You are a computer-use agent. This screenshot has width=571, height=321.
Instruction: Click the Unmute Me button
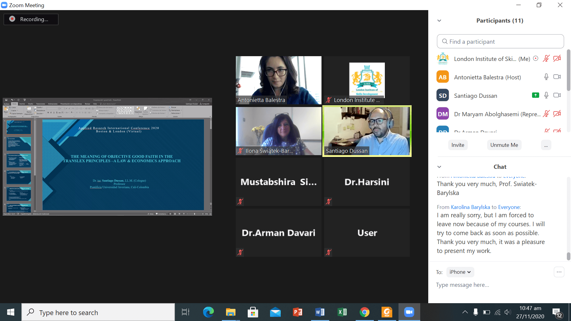(x=504, y=145)
